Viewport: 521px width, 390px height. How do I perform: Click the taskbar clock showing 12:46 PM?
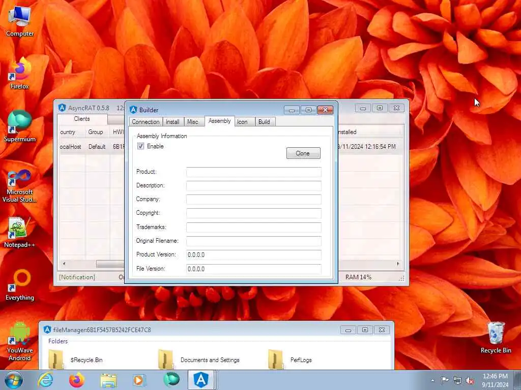tap(495, 380)
